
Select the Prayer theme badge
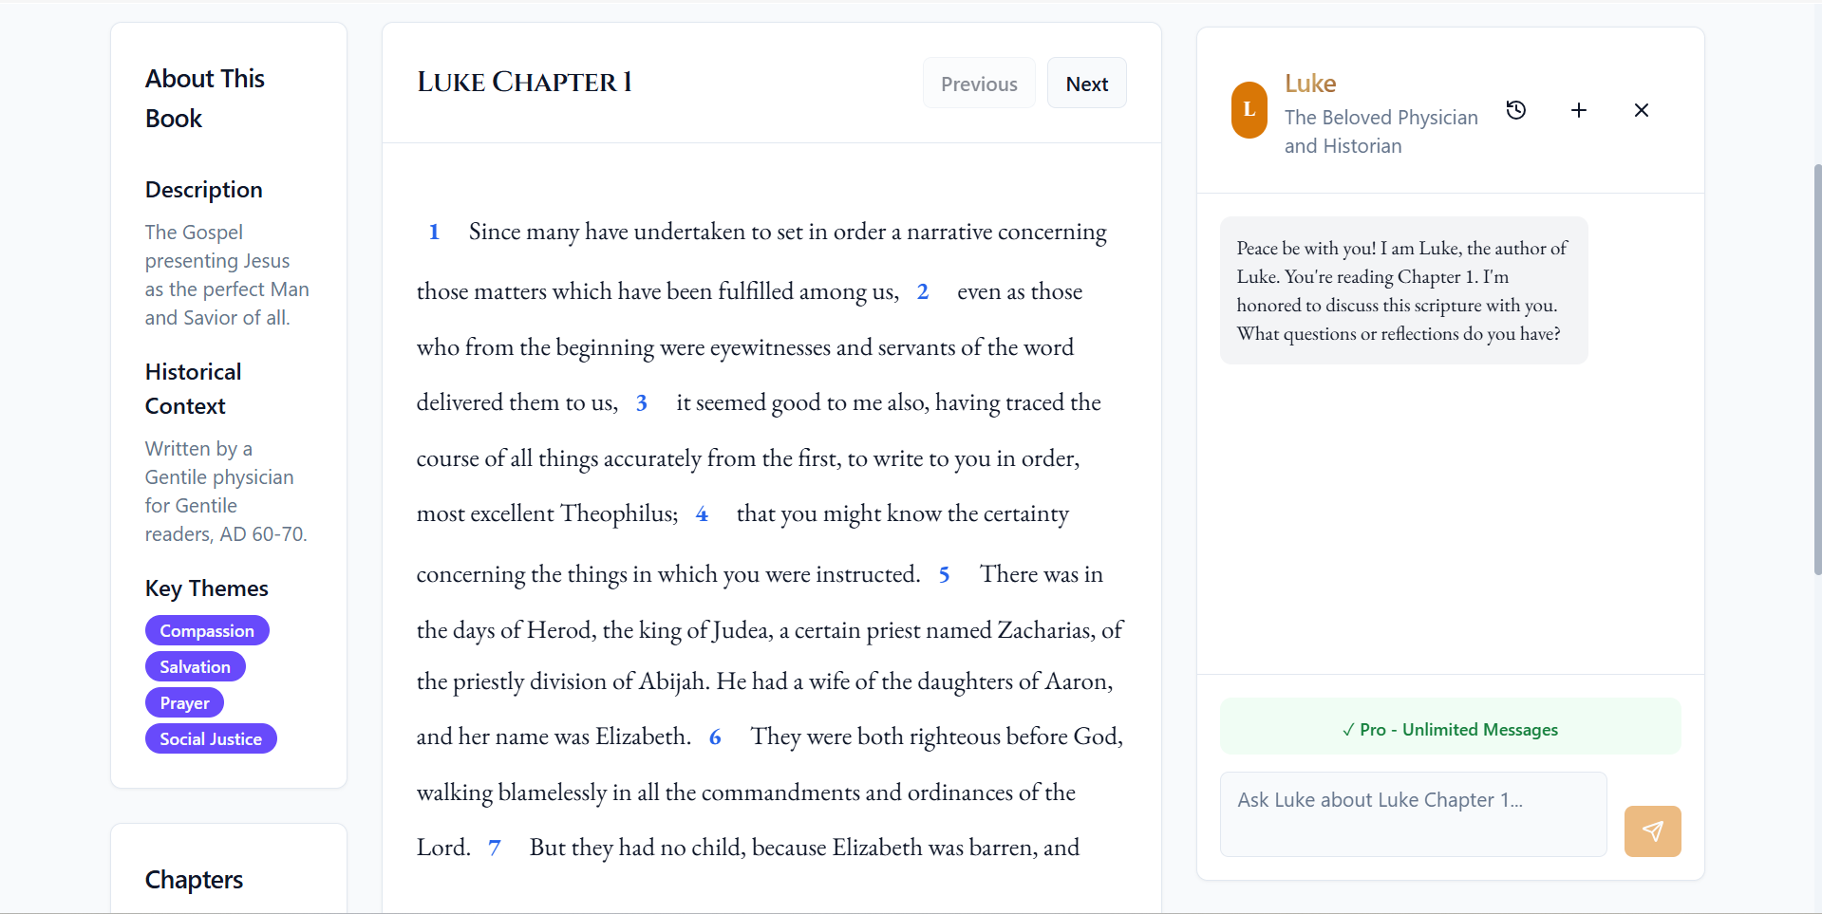click(x=184, y=702)
